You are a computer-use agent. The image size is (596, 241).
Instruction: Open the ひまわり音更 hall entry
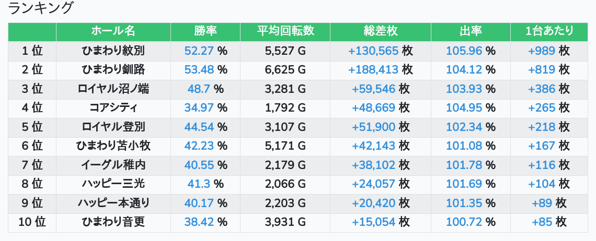pyautogui.click(x=113, y=222)
